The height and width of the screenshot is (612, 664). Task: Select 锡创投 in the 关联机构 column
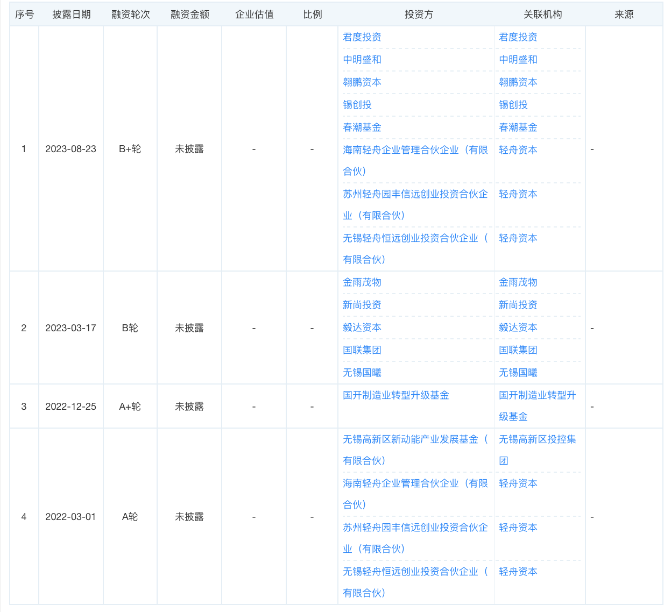pyautogui.click(x=513, y=105)
